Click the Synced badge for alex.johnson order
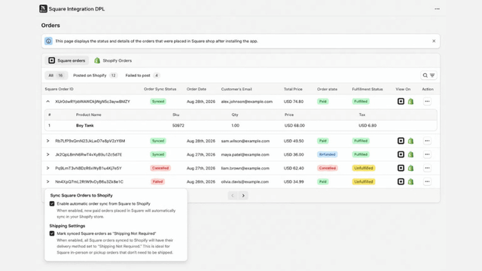This screenshot has width=482, height=271. click(158, 102)
